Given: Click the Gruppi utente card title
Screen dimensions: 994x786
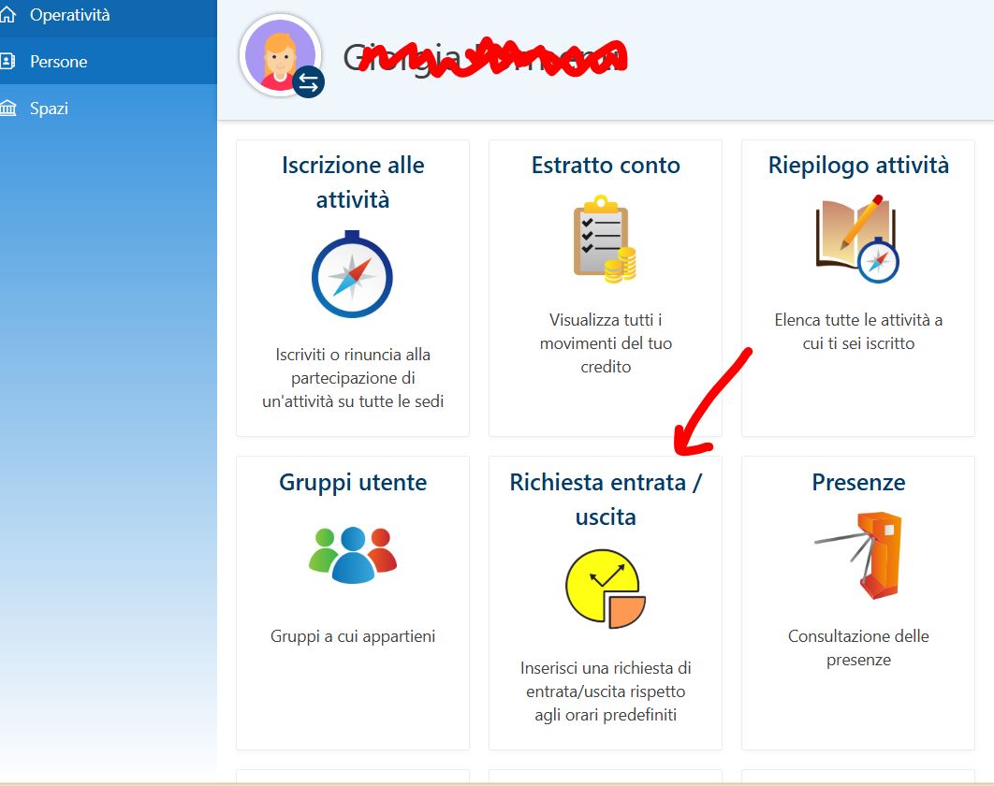Looking at the screenshot, I should [353, 483].
